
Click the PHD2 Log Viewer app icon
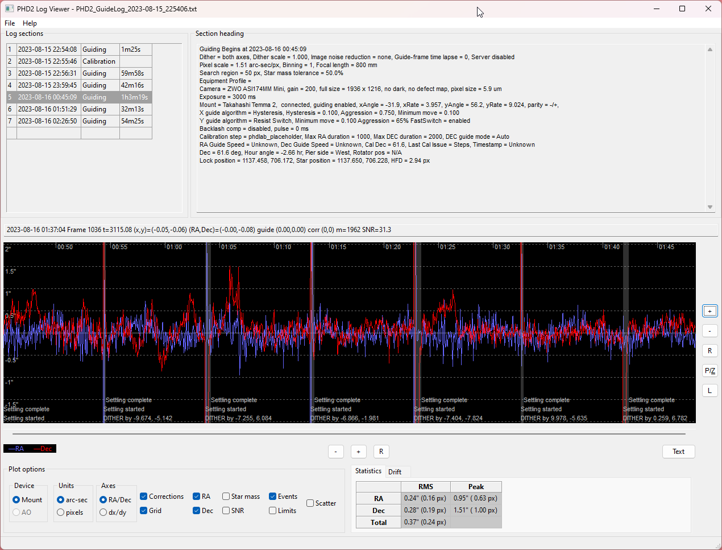tap(9, 9)
